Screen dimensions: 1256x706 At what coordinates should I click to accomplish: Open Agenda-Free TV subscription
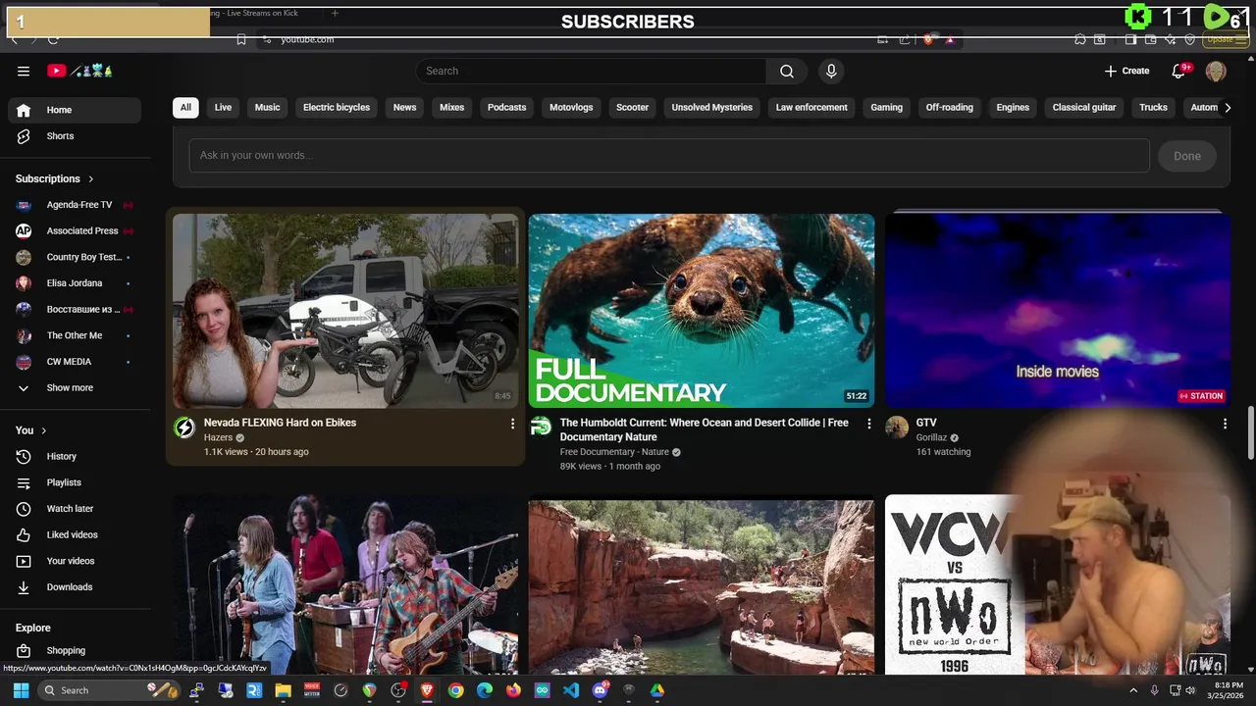75,205
